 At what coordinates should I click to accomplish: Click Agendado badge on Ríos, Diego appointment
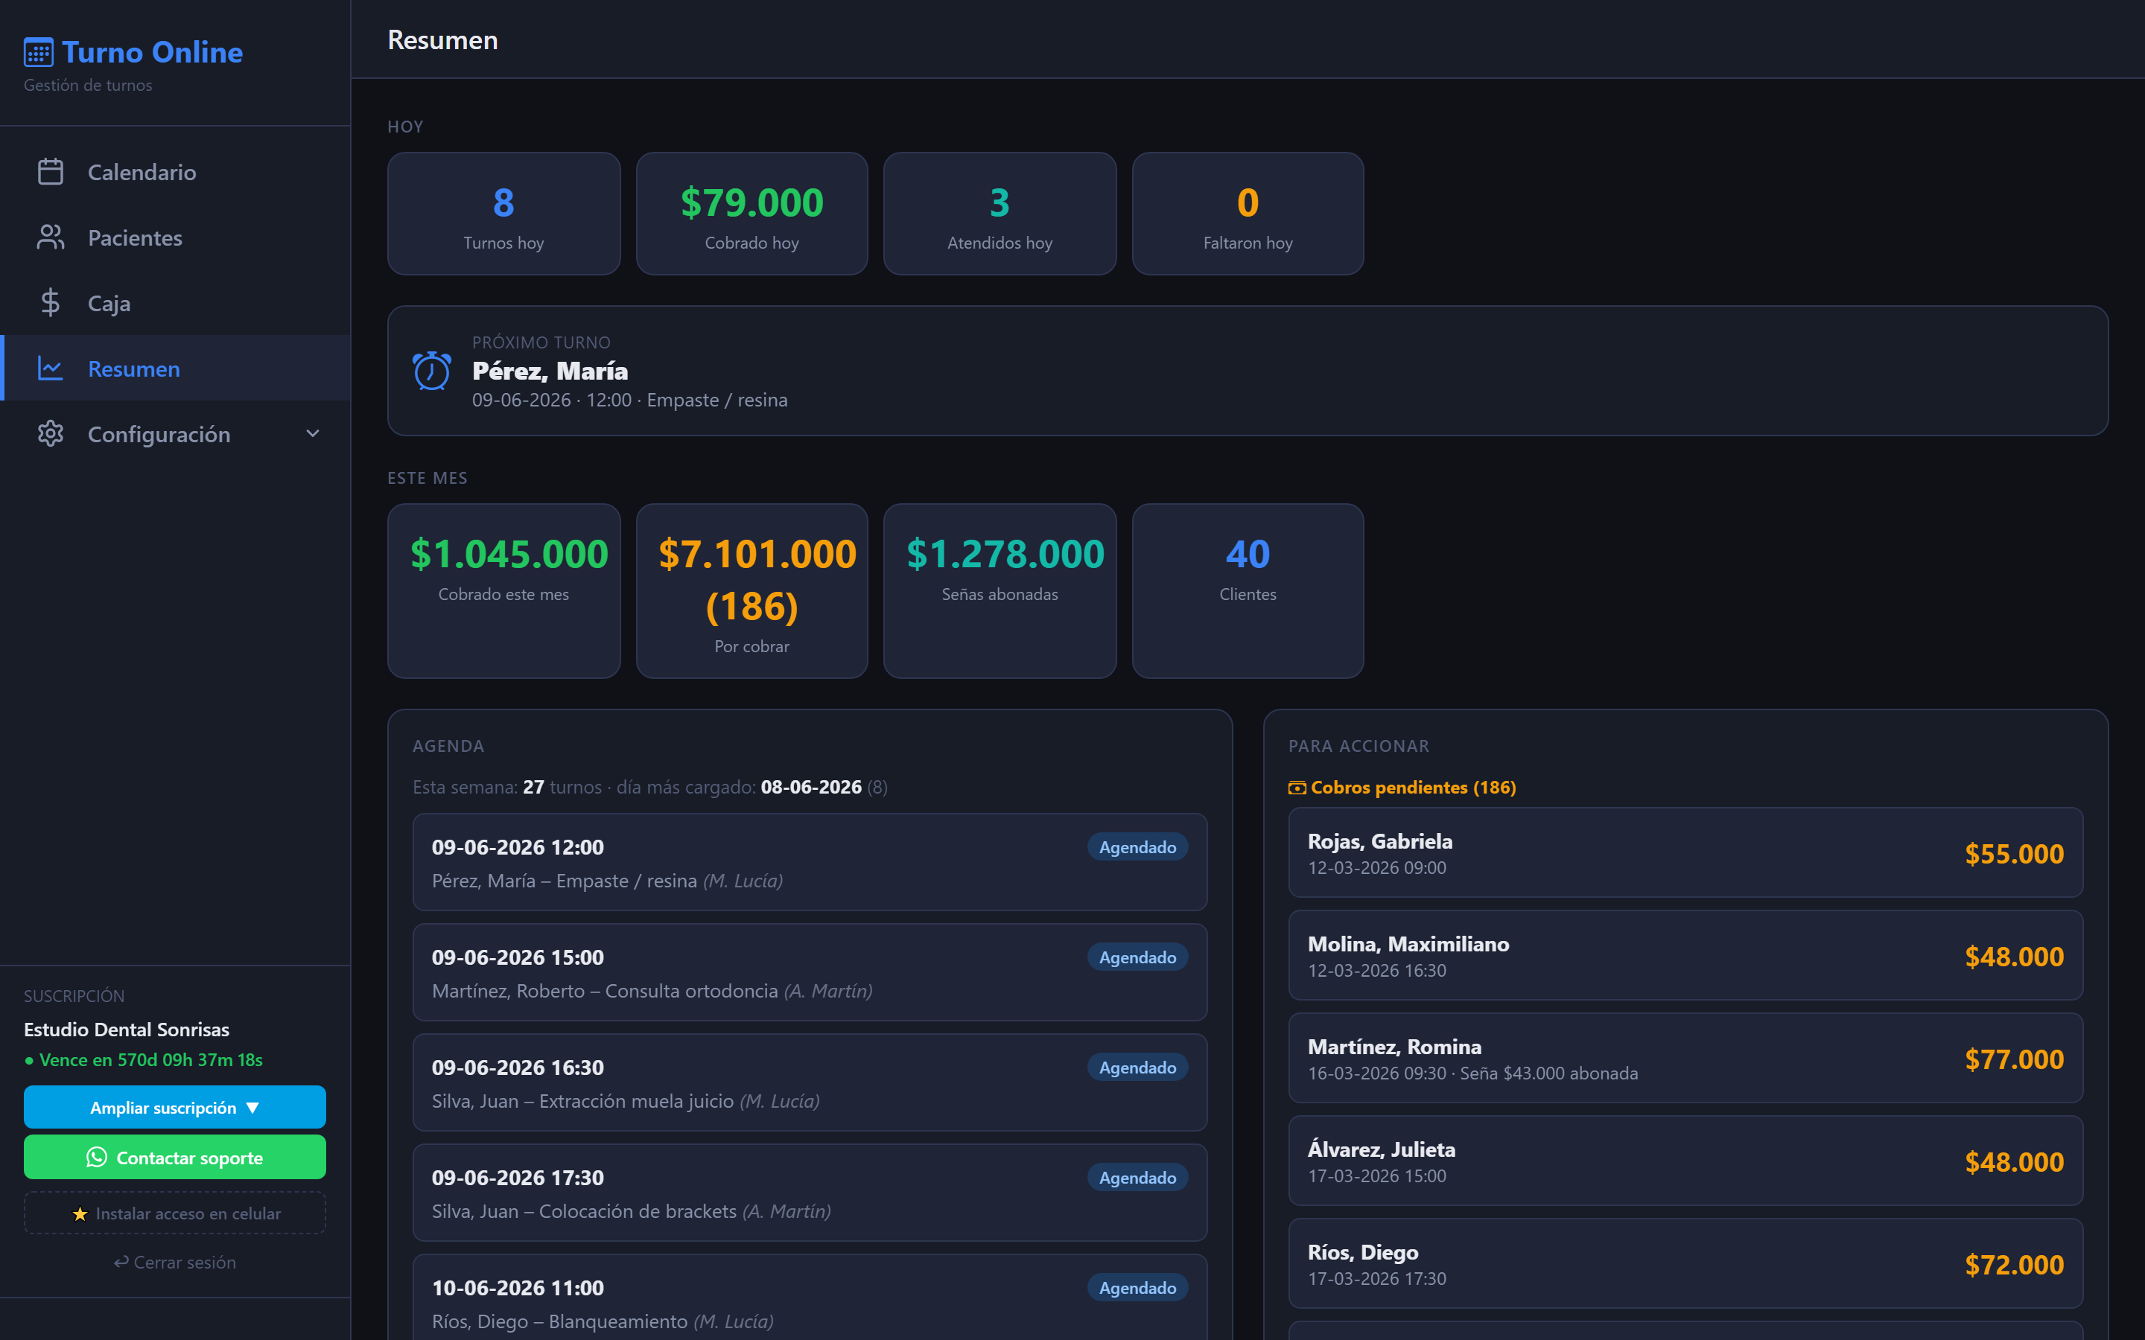(1138, 1288)
